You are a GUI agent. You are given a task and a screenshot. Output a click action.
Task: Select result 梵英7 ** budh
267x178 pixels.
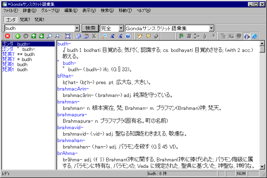tap(28, 54)
